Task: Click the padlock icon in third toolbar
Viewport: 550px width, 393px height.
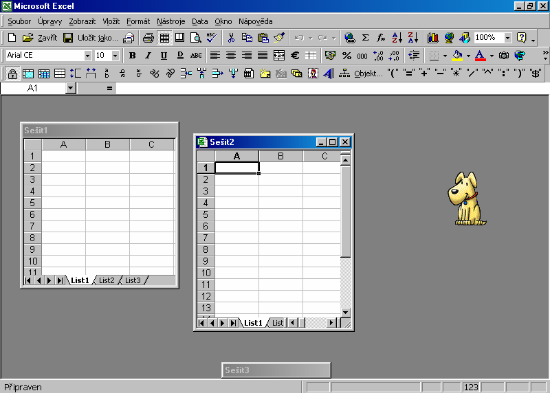Action: pos(12,74)
